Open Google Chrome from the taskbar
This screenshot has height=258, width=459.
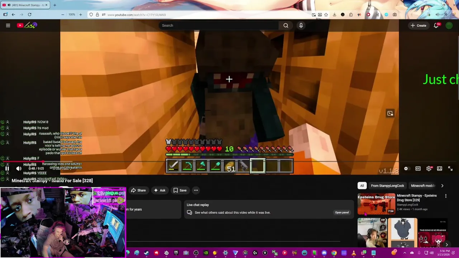pos(334,253)
